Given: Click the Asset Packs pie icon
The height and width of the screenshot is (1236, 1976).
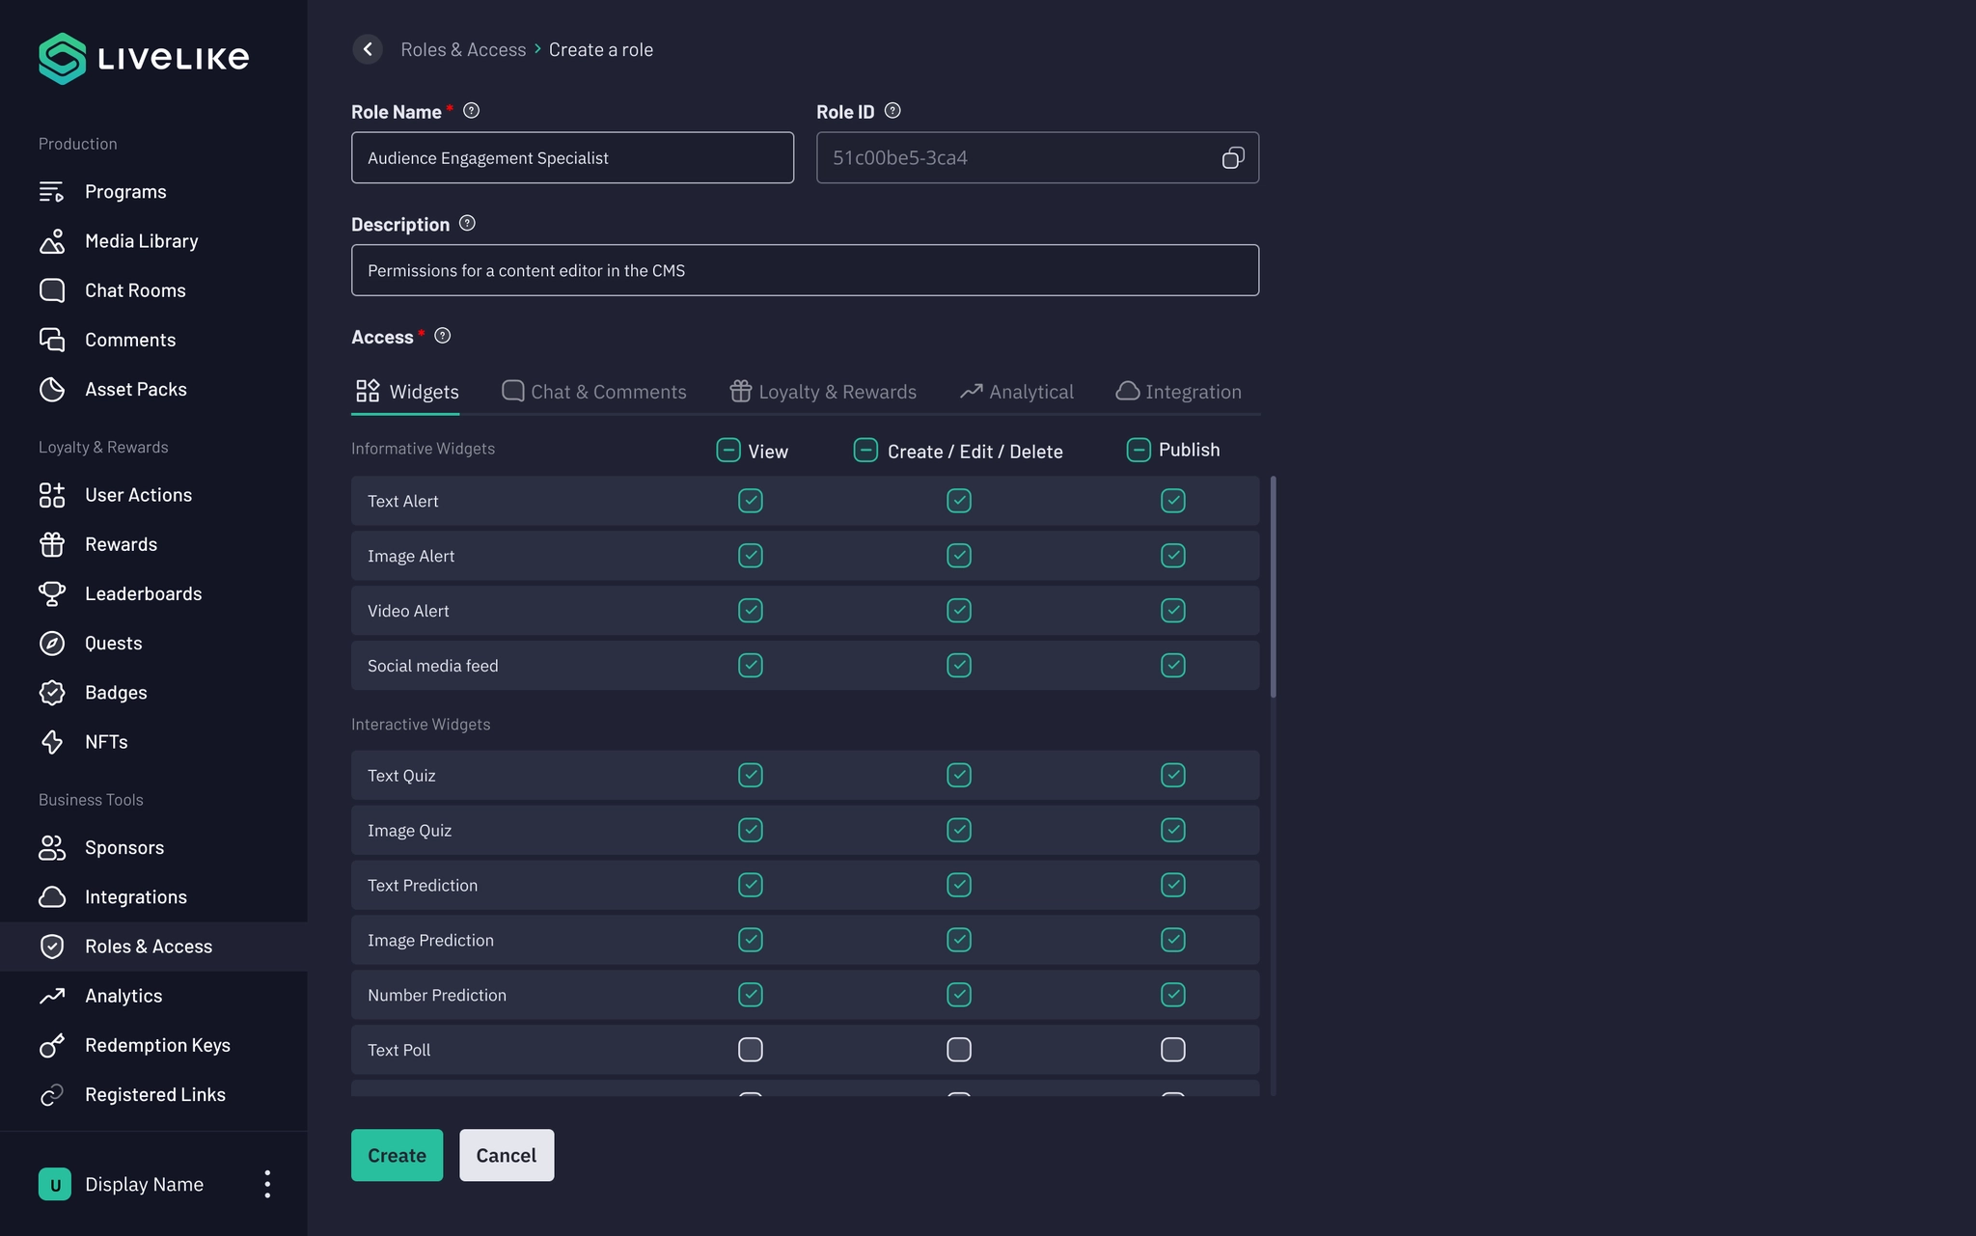Looking at the screenshot, I should (52, 389).
